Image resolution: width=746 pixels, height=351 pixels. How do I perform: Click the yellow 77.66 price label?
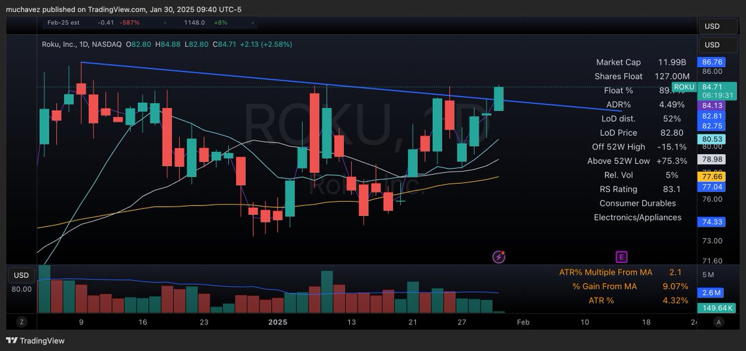712,177
